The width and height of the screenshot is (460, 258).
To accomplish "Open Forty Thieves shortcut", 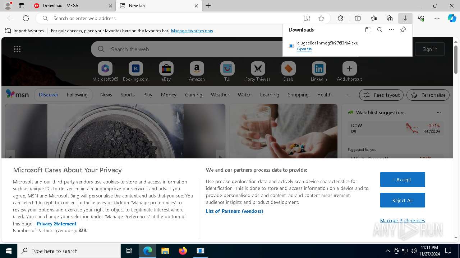I will point(258,72).
